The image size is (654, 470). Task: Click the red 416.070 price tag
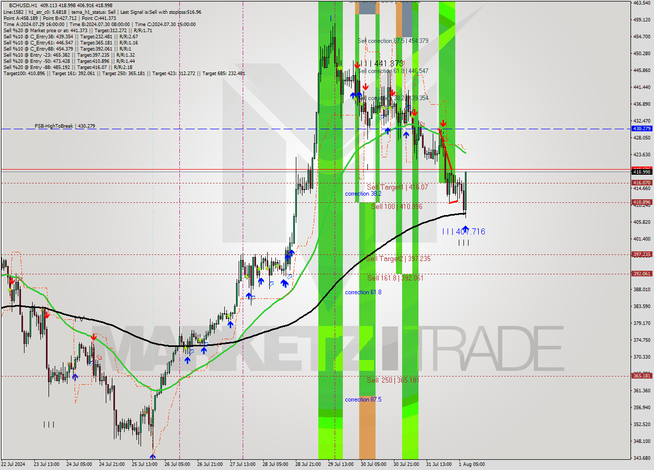coord(641,182)
